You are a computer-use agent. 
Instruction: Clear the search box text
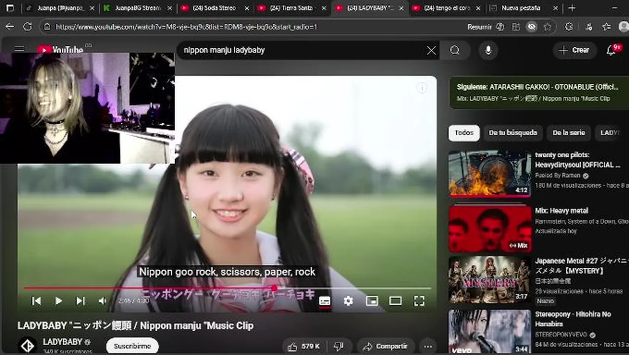click(x=431, y=50)
